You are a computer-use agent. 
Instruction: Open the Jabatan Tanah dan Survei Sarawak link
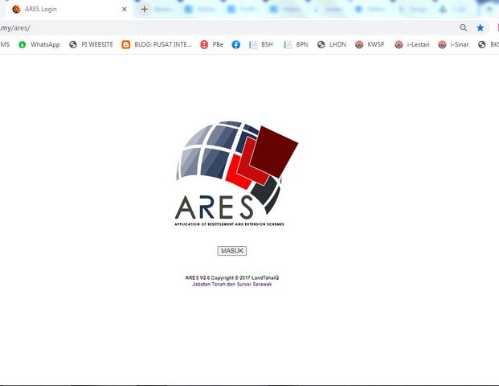click(231, 284)
